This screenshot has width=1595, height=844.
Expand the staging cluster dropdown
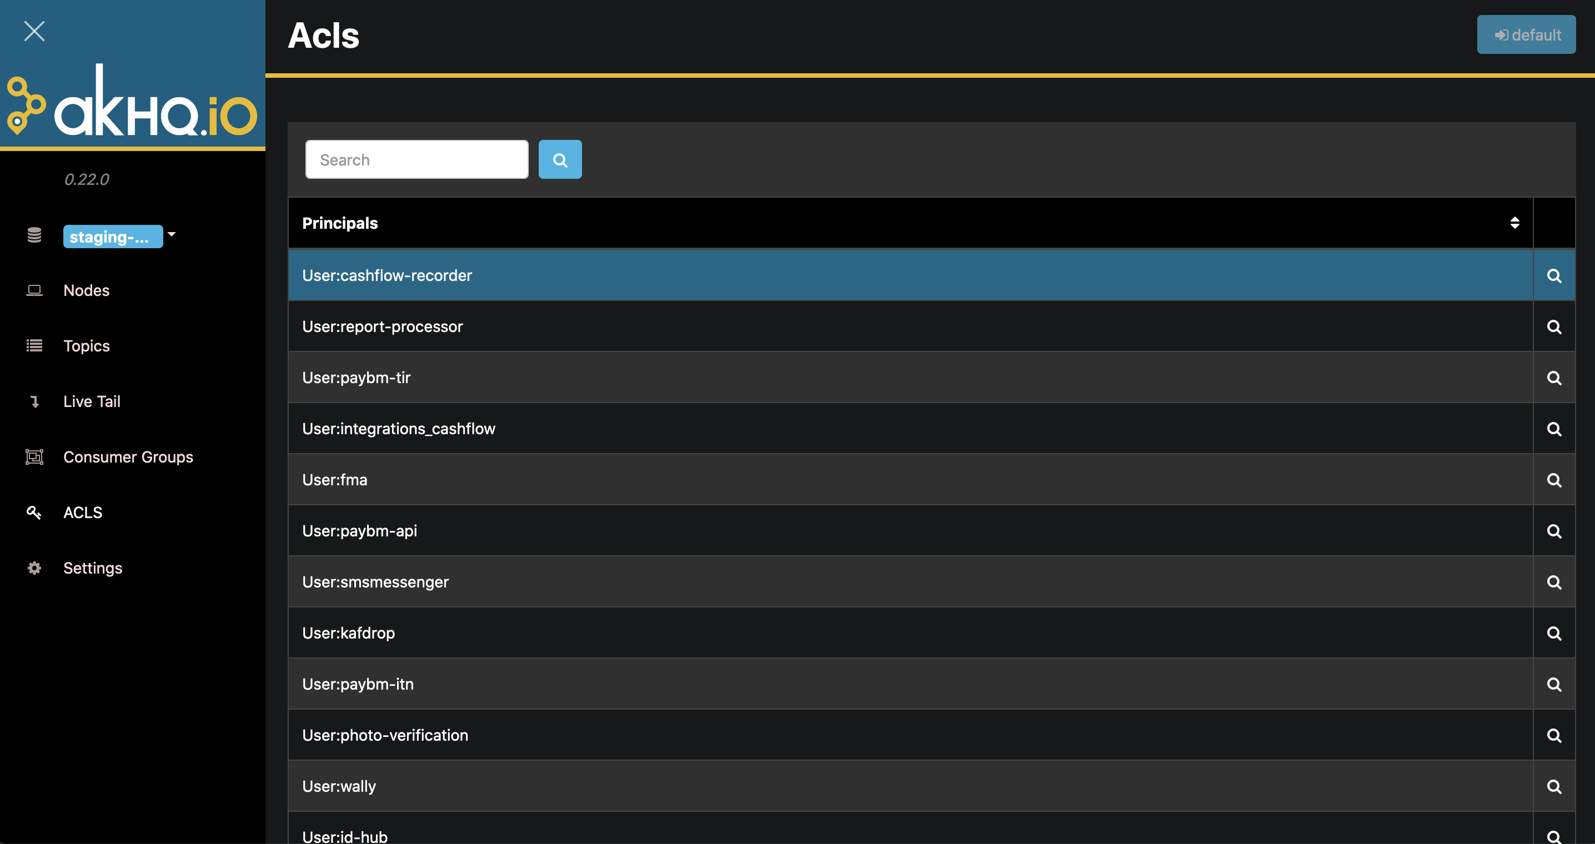click(113, 237)
